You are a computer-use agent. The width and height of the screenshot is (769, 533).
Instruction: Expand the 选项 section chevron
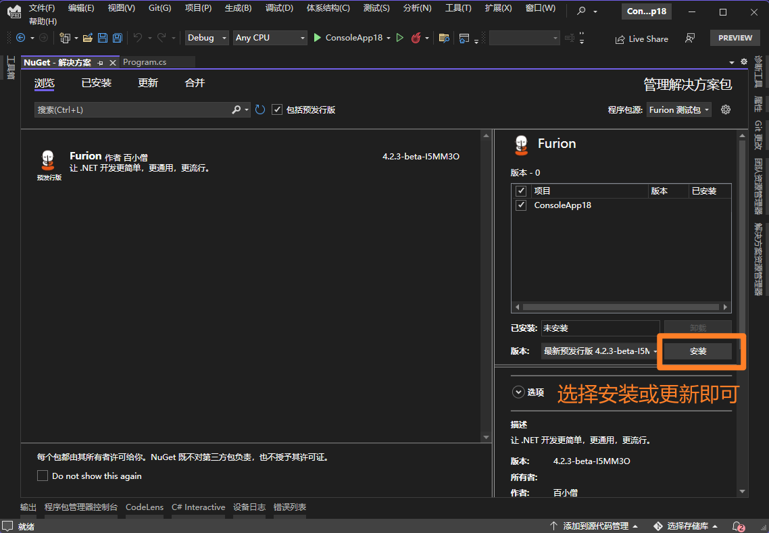tap(518, 392)
